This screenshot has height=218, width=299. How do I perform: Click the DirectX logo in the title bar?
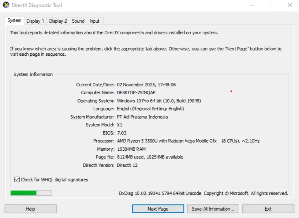tap(7, 5)
